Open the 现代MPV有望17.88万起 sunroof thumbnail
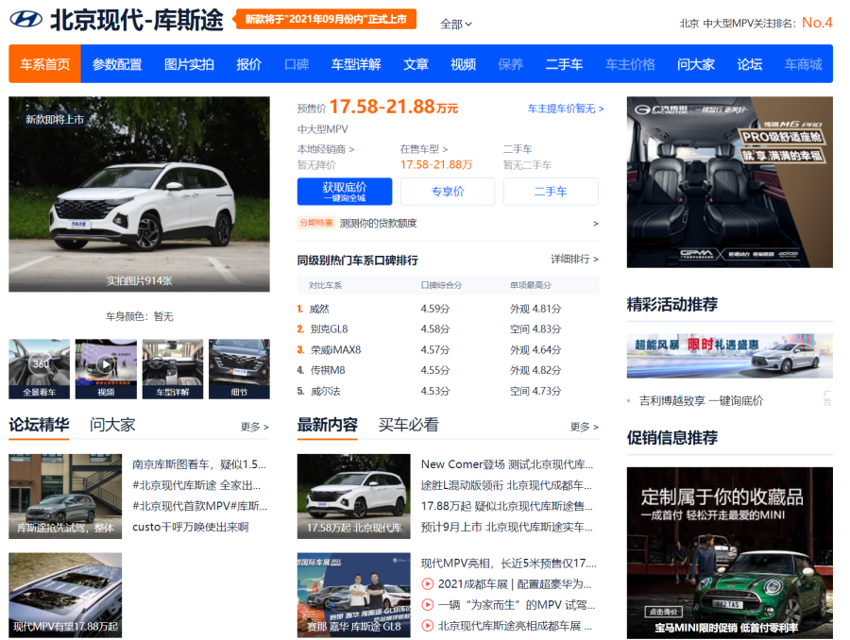 (x=65, y=595)
